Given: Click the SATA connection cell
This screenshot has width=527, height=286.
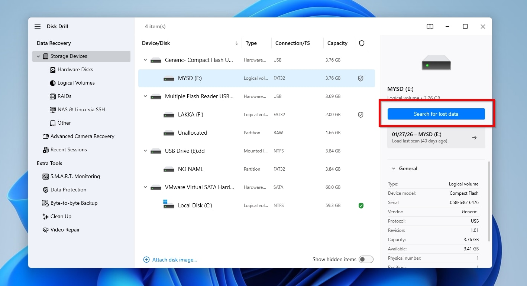Looking at the screenshot, I should point(278,187).
